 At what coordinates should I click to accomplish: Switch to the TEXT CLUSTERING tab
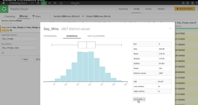coord(96,36)
